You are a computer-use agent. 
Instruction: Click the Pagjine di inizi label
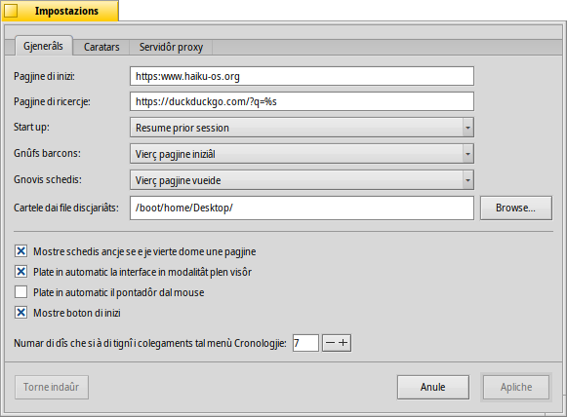click(44, 76)
